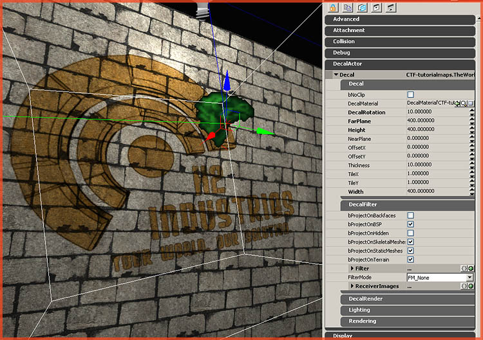
Task: Expand the Collision category
Action: 400,42
